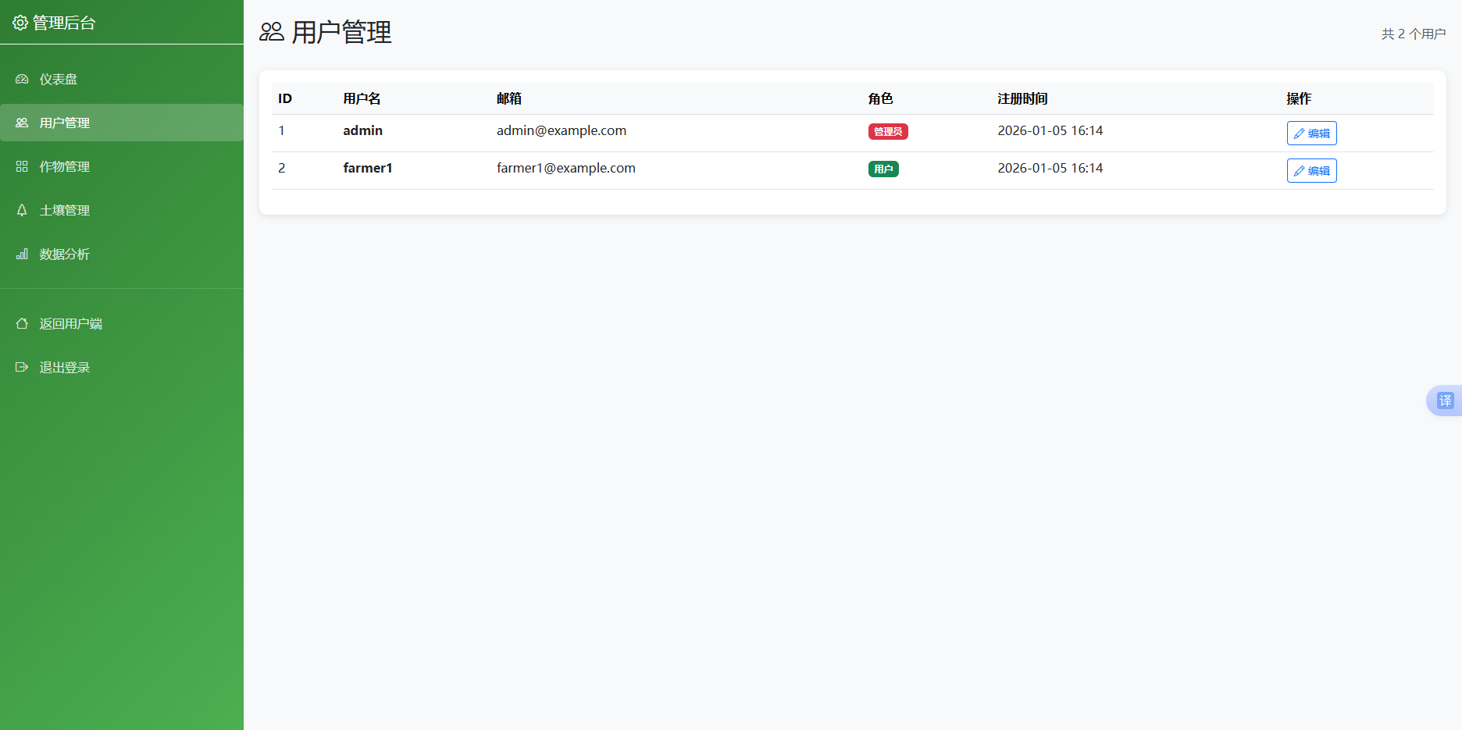
Task: Click the 仪表盘 dashboard gauge icon
Action: click(x=22, y=79)
